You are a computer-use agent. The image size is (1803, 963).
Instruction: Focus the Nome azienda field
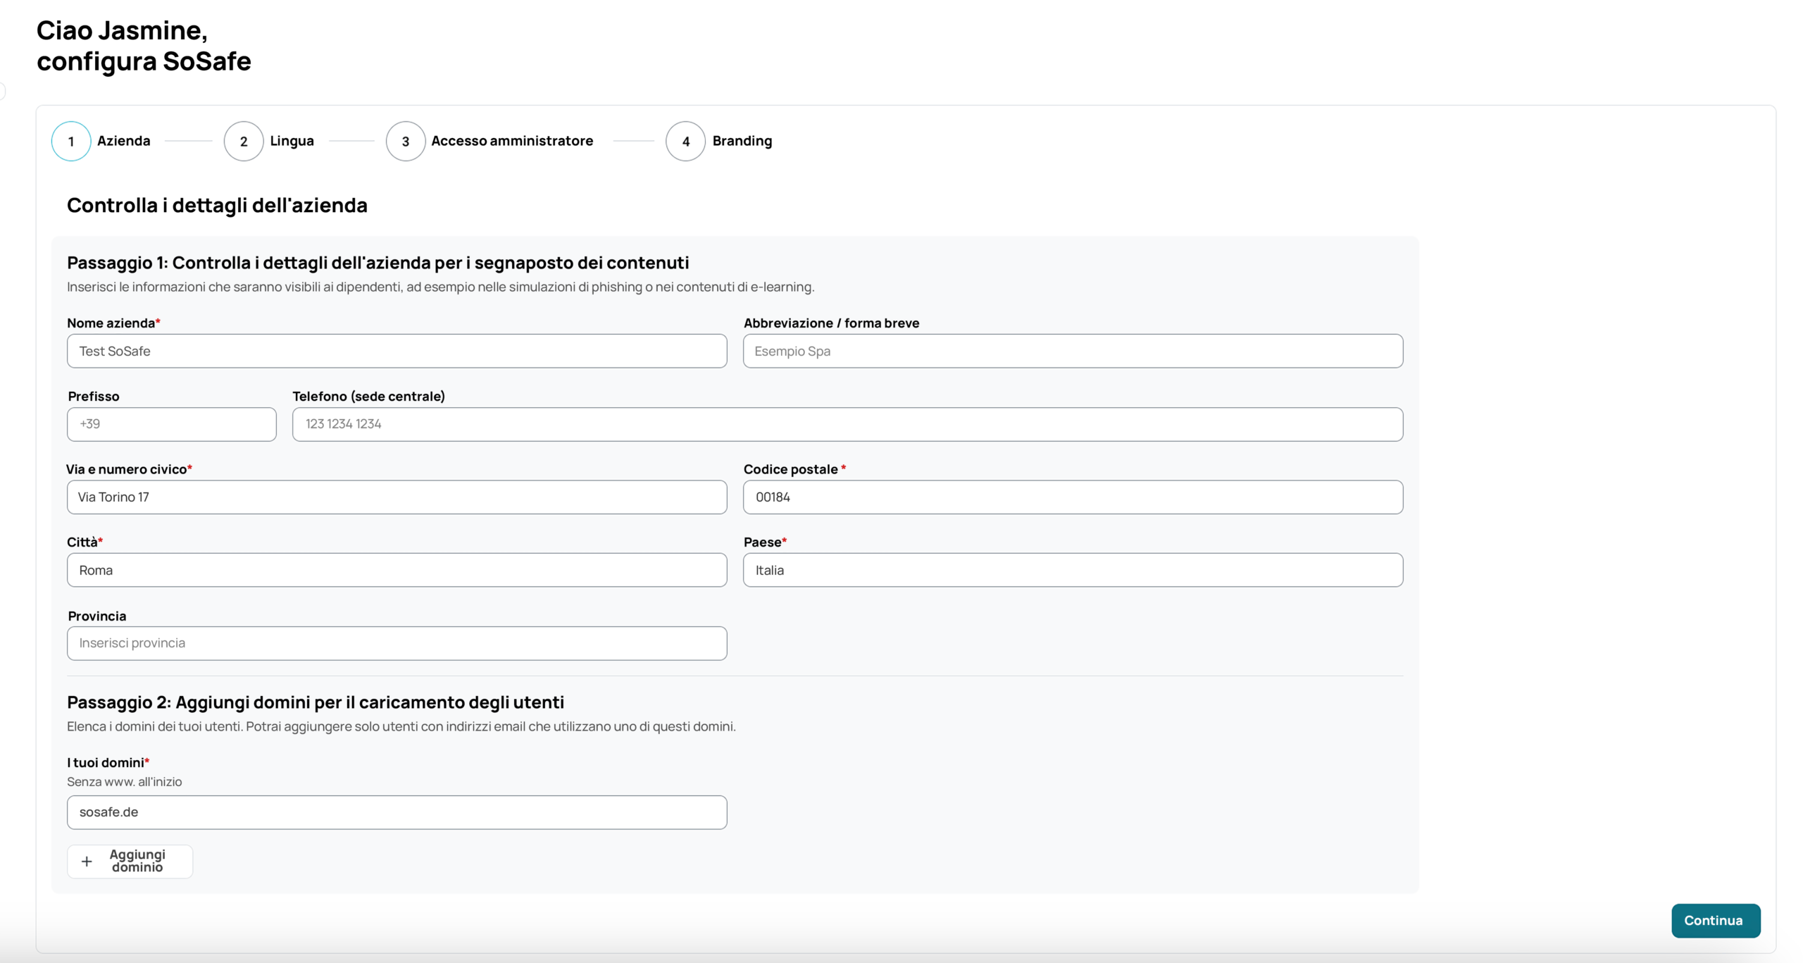(397, 351)
